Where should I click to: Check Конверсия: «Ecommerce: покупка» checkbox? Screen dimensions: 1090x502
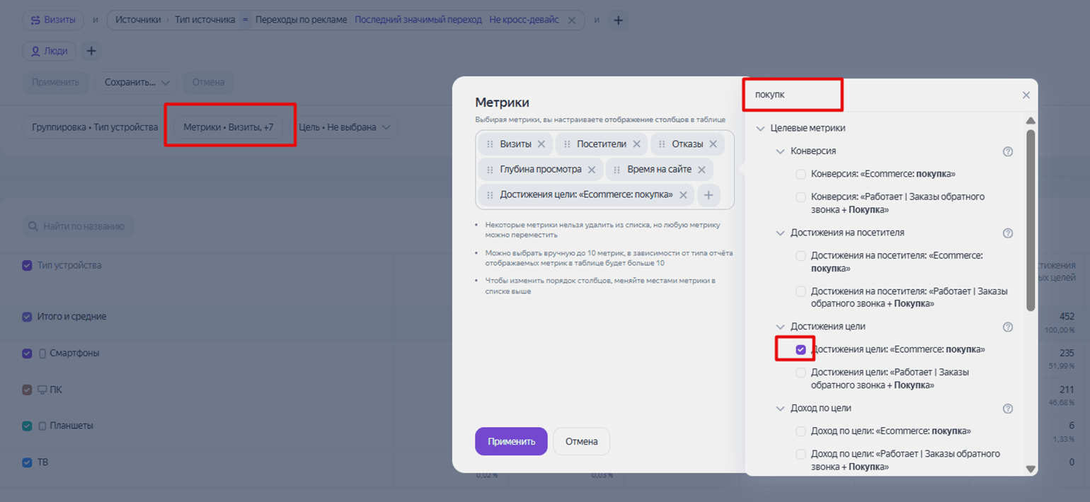801,174
